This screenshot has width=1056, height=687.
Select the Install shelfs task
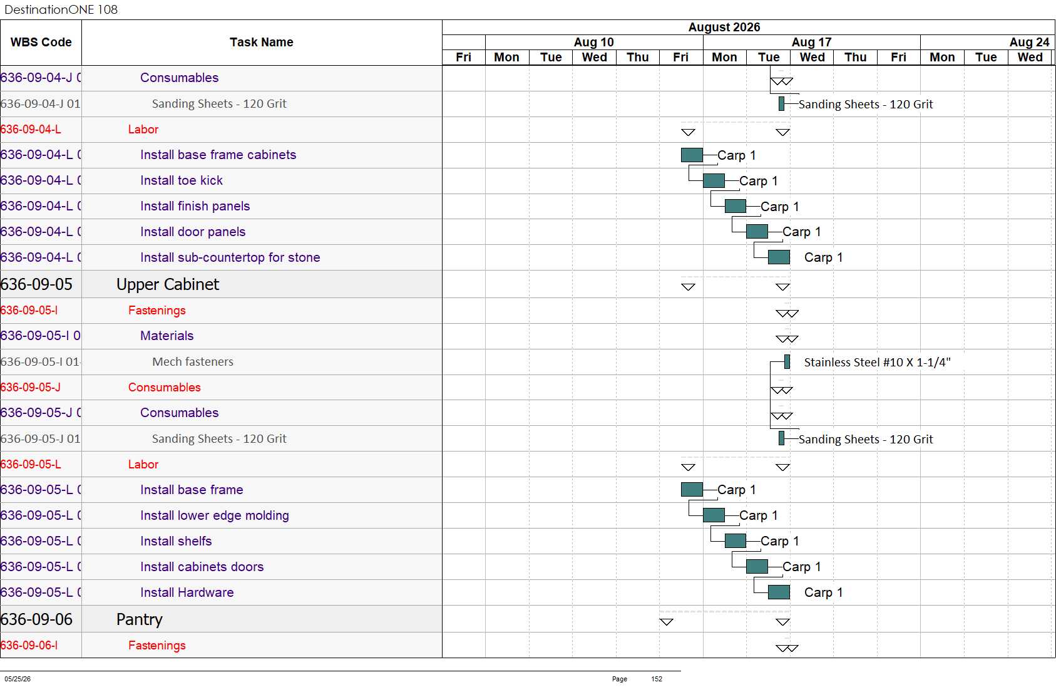tap(176, 541)
